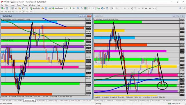Open the File menu

[x=2, y=5]
